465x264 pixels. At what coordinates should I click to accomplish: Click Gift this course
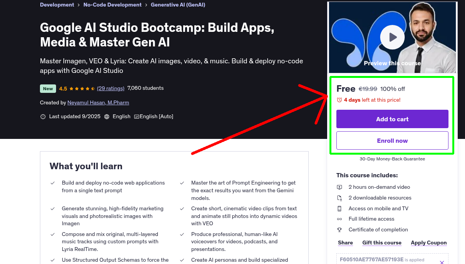click(x=382, y=243)
